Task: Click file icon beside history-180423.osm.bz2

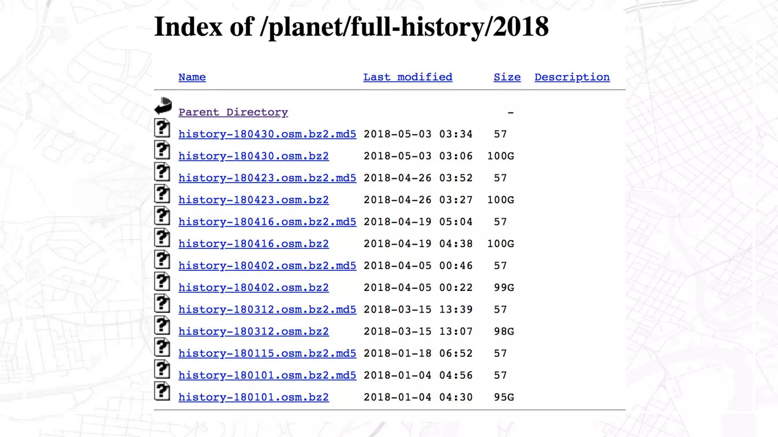Action: coord(162,193)
